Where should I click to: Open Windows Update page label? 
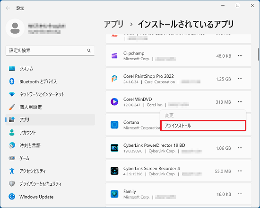pyautogui.click(x=36, y=197)
